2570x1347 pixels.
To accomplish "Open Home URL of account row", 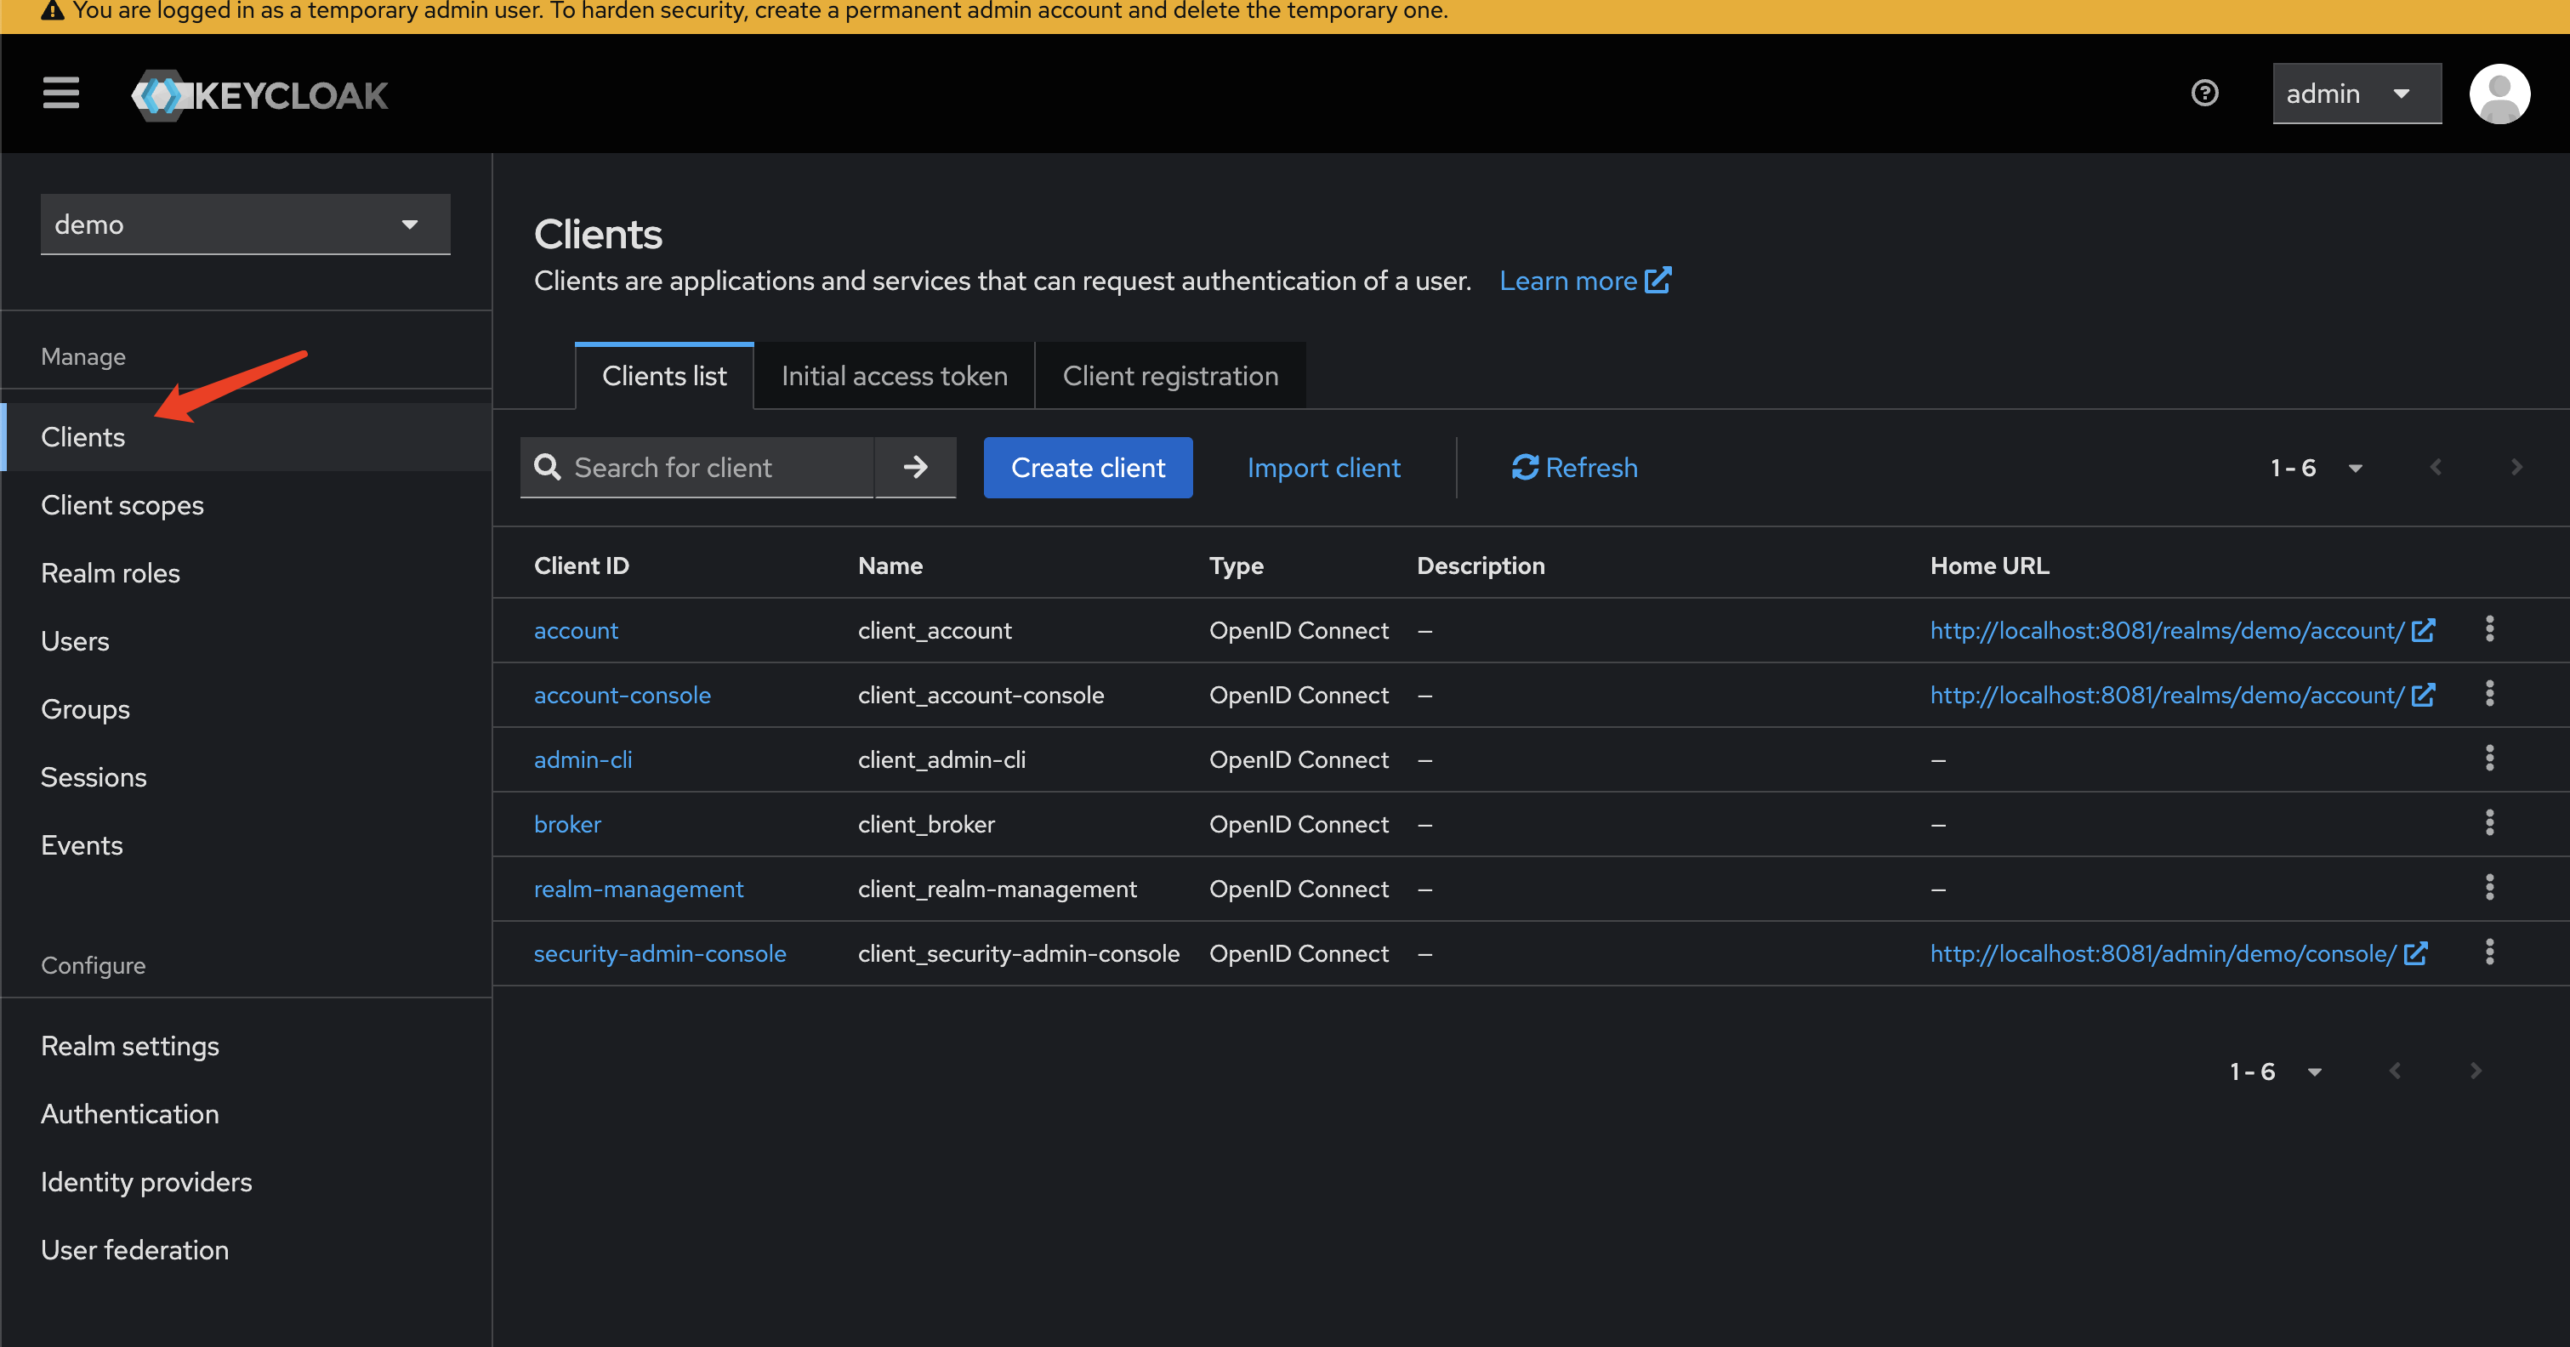I will click(2182, 631).
